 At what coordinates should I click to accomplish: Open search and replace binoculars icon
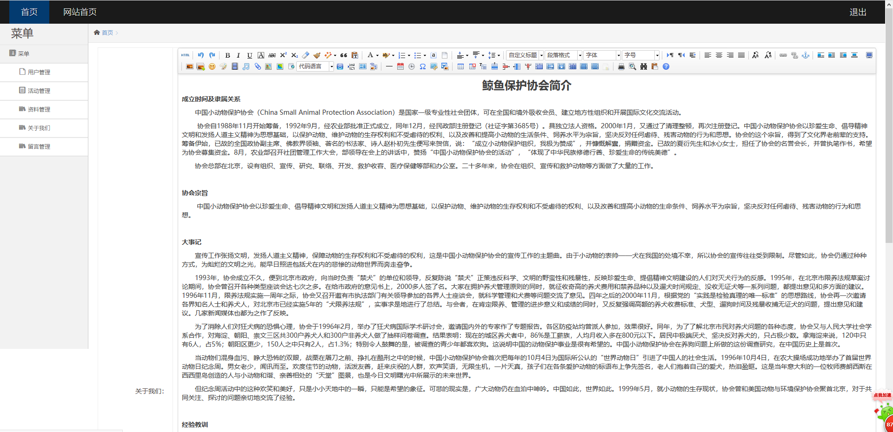click(x=644, y=66)
